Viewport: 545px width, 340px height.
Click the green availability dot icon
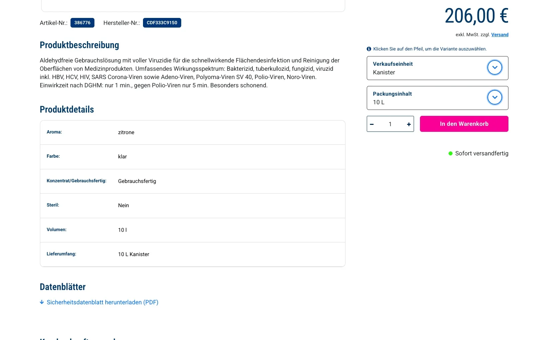coord(451,153)
